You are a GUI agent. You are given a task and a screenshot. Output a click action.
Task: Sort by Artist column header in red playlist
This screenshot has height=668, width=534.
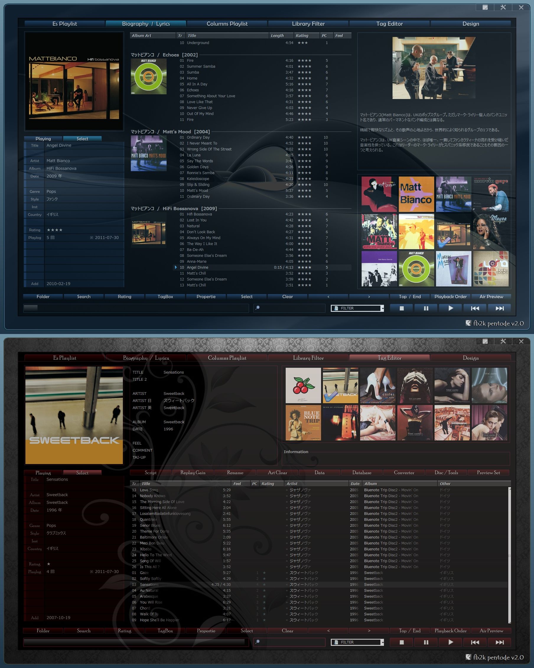[x=316, y=484]
